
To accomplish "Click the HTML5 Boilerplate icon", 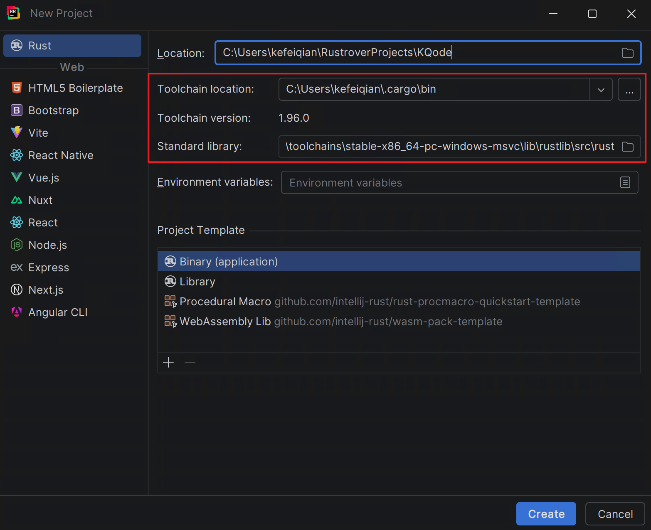I will pyautogui.click(x=17, y=88).
